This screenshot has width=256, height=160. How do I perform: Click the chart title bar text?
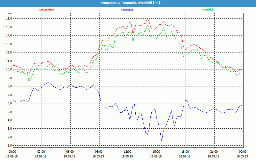click(128, 3)
